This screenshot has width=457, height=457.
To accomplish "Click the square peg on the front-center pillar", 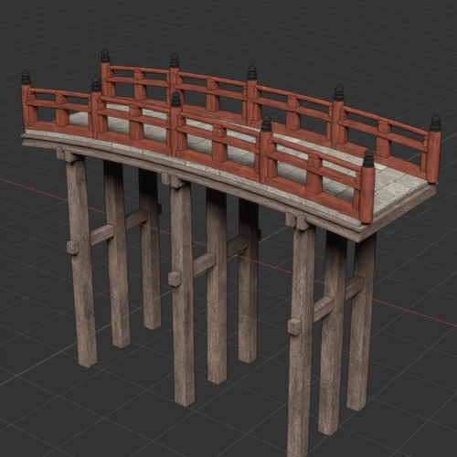I will [x=175, y=279].
